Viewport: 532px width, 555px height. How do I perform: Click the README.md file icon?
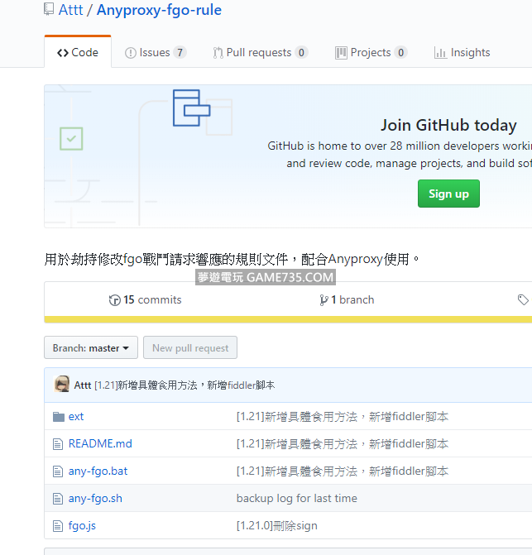(x=58, y=444)
